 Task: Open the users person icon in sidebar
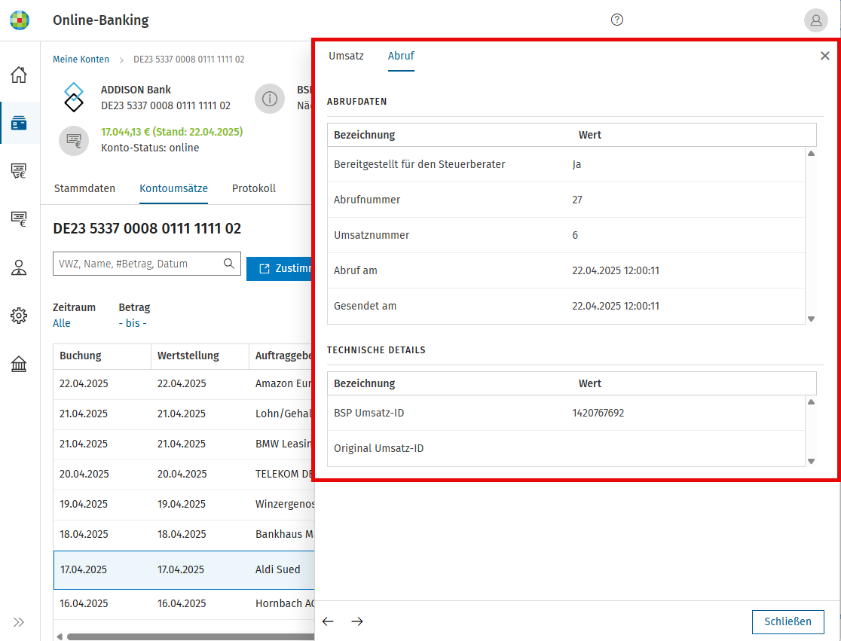[19, 267]
